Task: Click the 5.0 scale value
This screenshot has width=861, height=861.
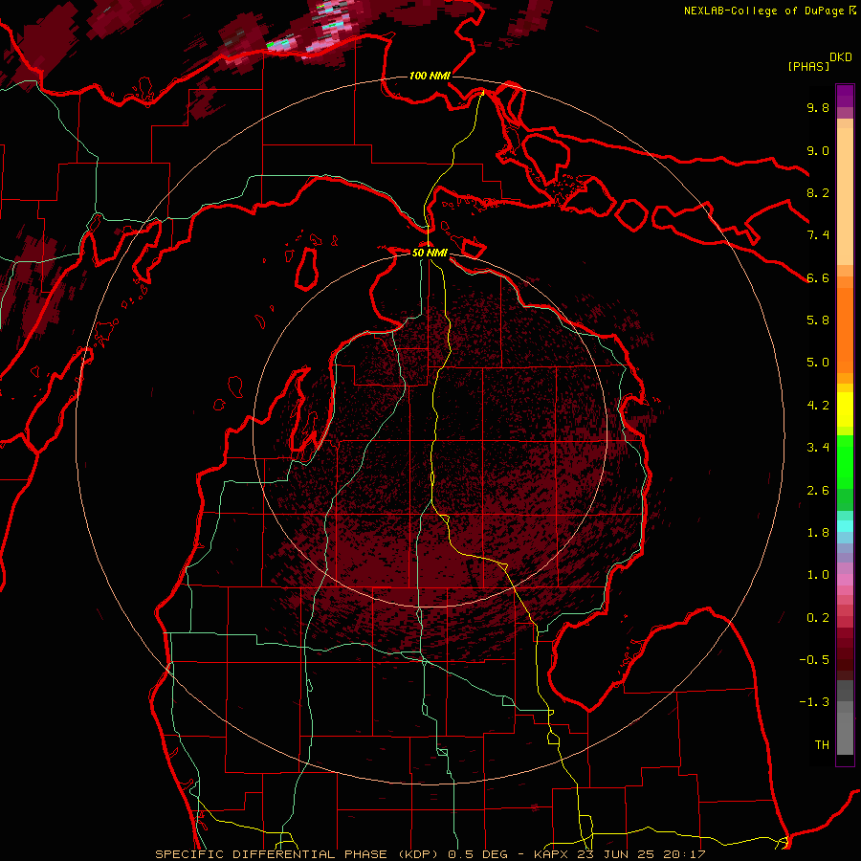Action: tap(818, 363)
